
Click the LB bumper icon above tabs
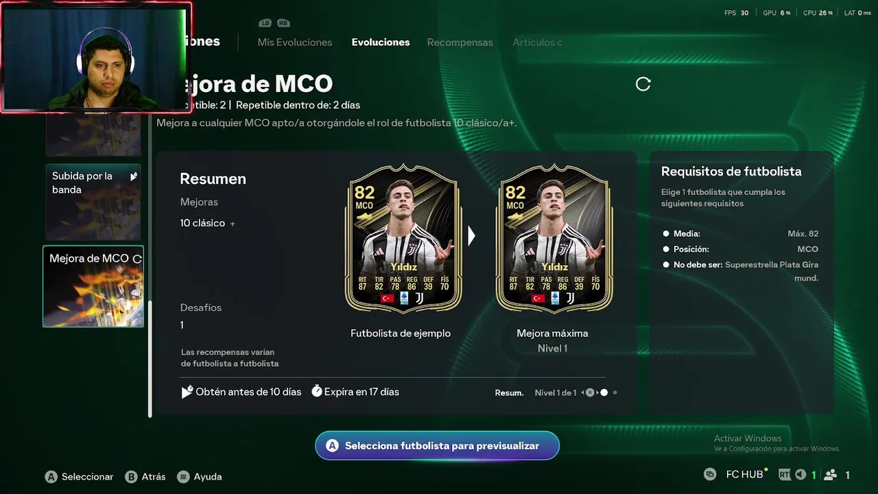[265, 23]
